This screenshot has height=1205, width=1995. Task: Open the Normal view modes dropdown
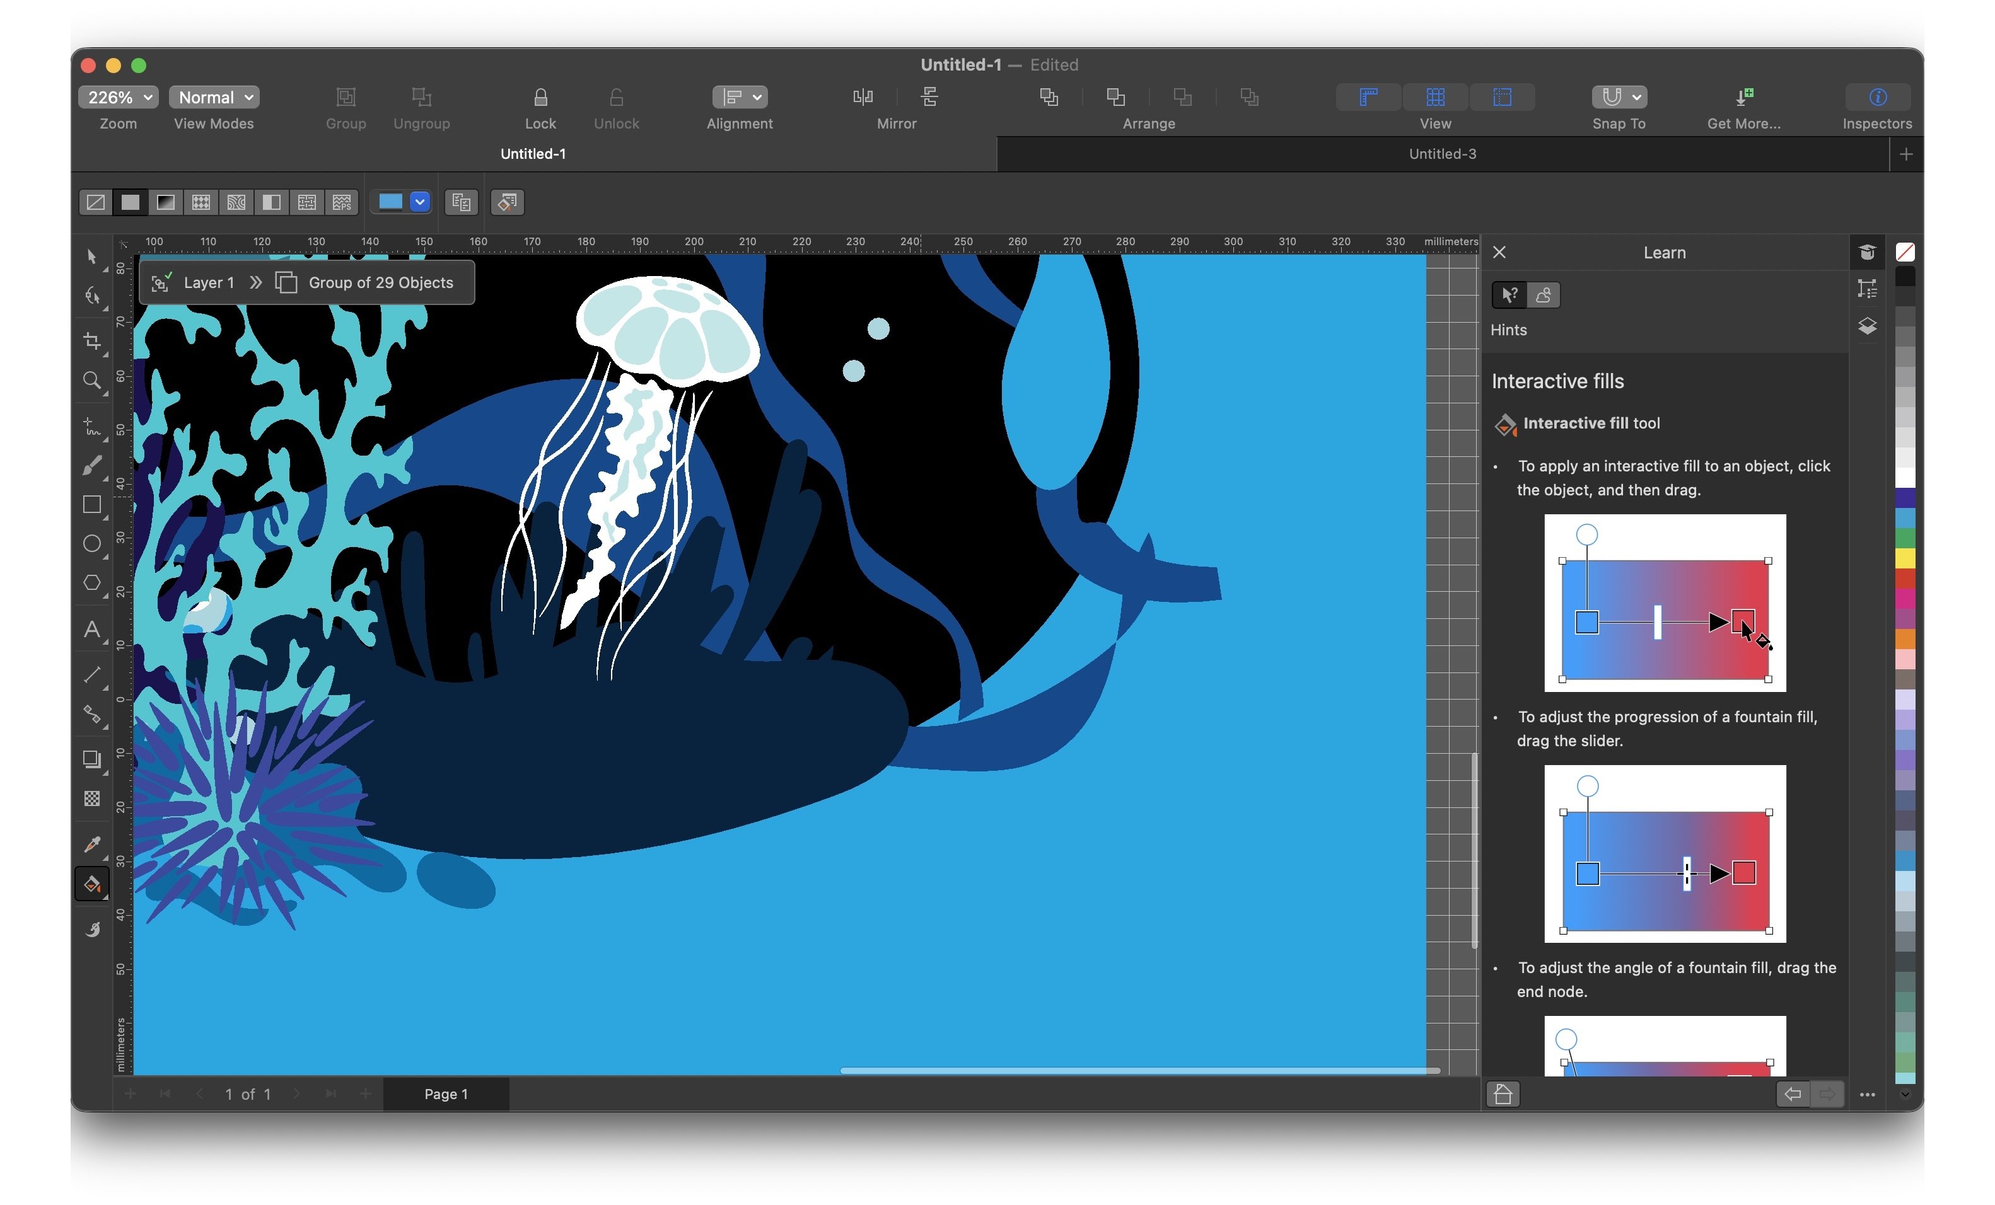tap(214, 97)
